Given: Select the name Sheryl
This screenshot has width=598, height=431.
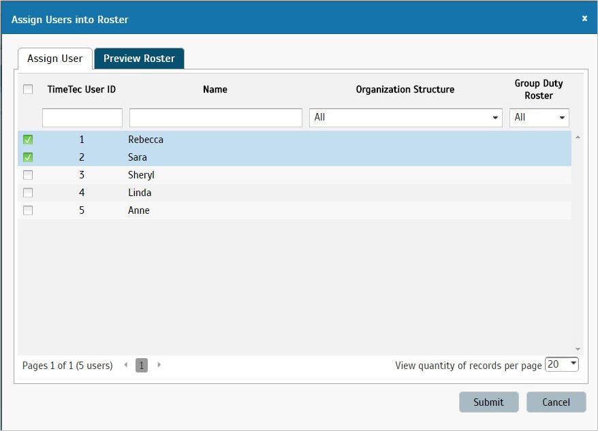Looking at the screenshot, I should coord(141,175).
